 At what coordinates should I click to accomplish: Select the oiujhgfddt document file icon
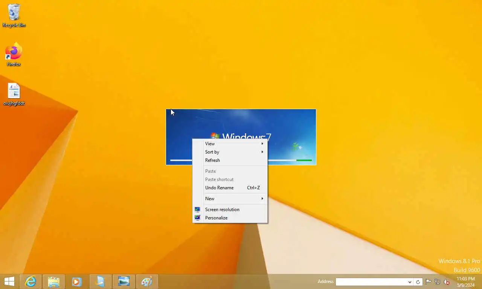pos(14,94)
